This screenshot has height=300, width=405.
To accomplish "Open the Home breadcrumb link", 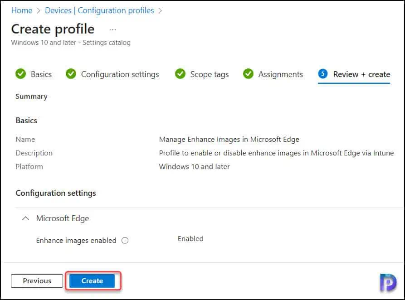I will (x=22, y=10).
